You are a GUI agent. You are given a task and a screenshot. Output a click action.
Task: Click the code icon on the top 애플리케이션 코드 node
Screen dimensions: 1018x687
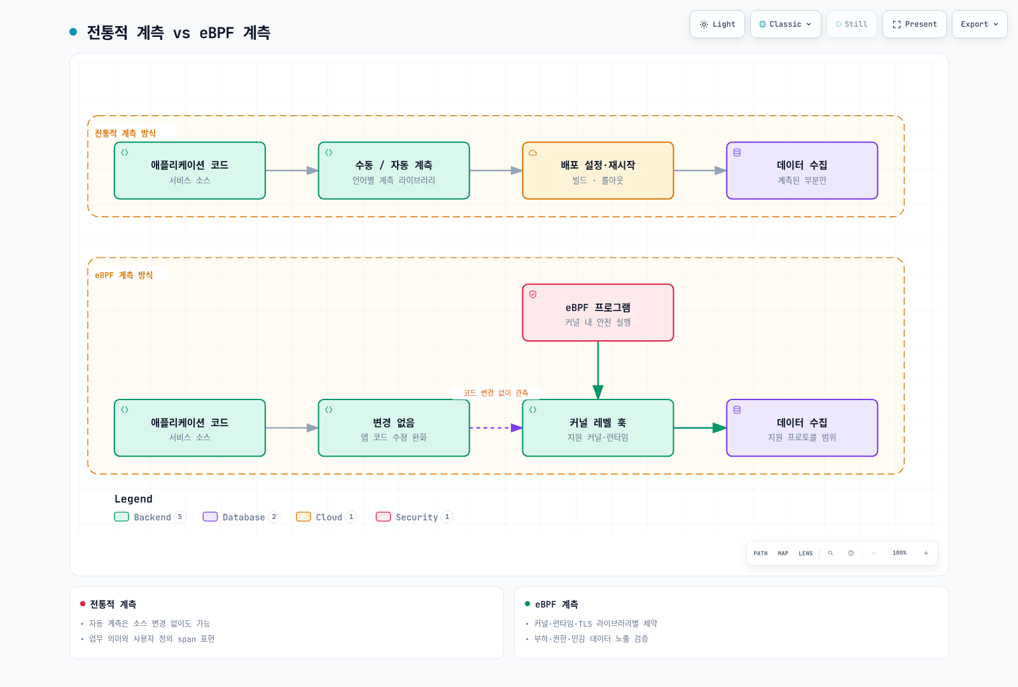[125, 153]
